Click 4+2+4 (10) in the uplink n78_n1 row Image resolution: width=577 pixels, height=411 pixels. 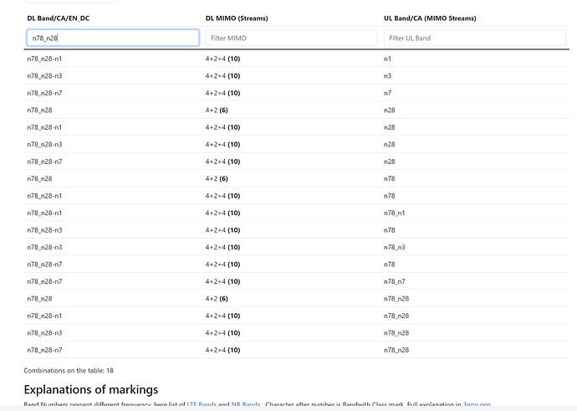[x=222, y=213]
